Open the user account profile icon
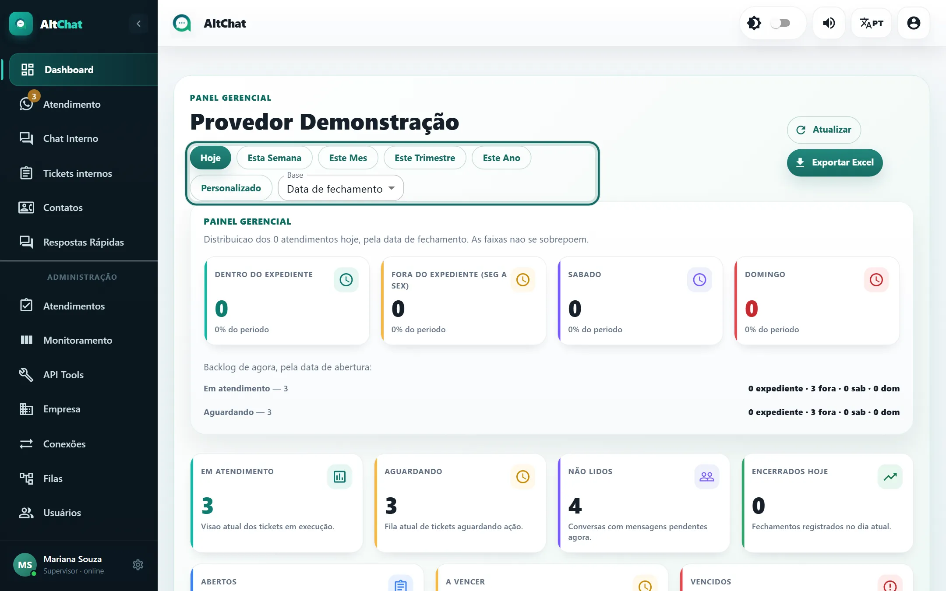This screenshot has width=946, height=591. pos(914,23)
